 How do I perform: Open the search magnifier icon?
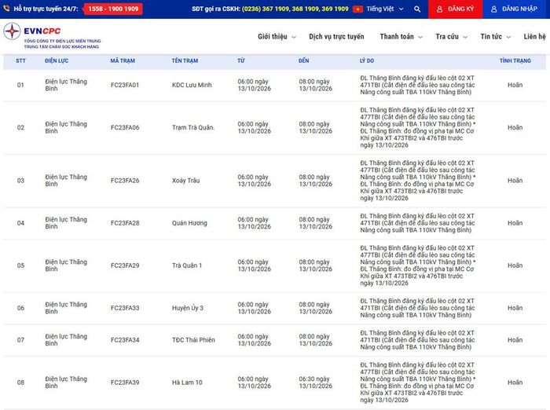pos(417,9)
